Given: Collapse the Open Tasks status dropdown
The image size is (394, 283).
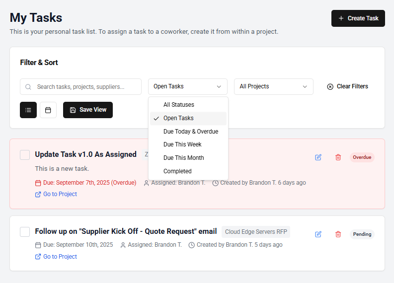Looking at the screenshot, I should click(x=187, y=86).
